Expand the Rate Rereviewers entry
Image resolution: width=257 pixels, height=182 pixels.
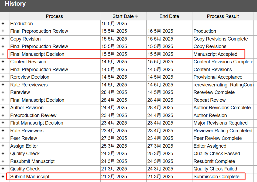click(x=3, y=85)
